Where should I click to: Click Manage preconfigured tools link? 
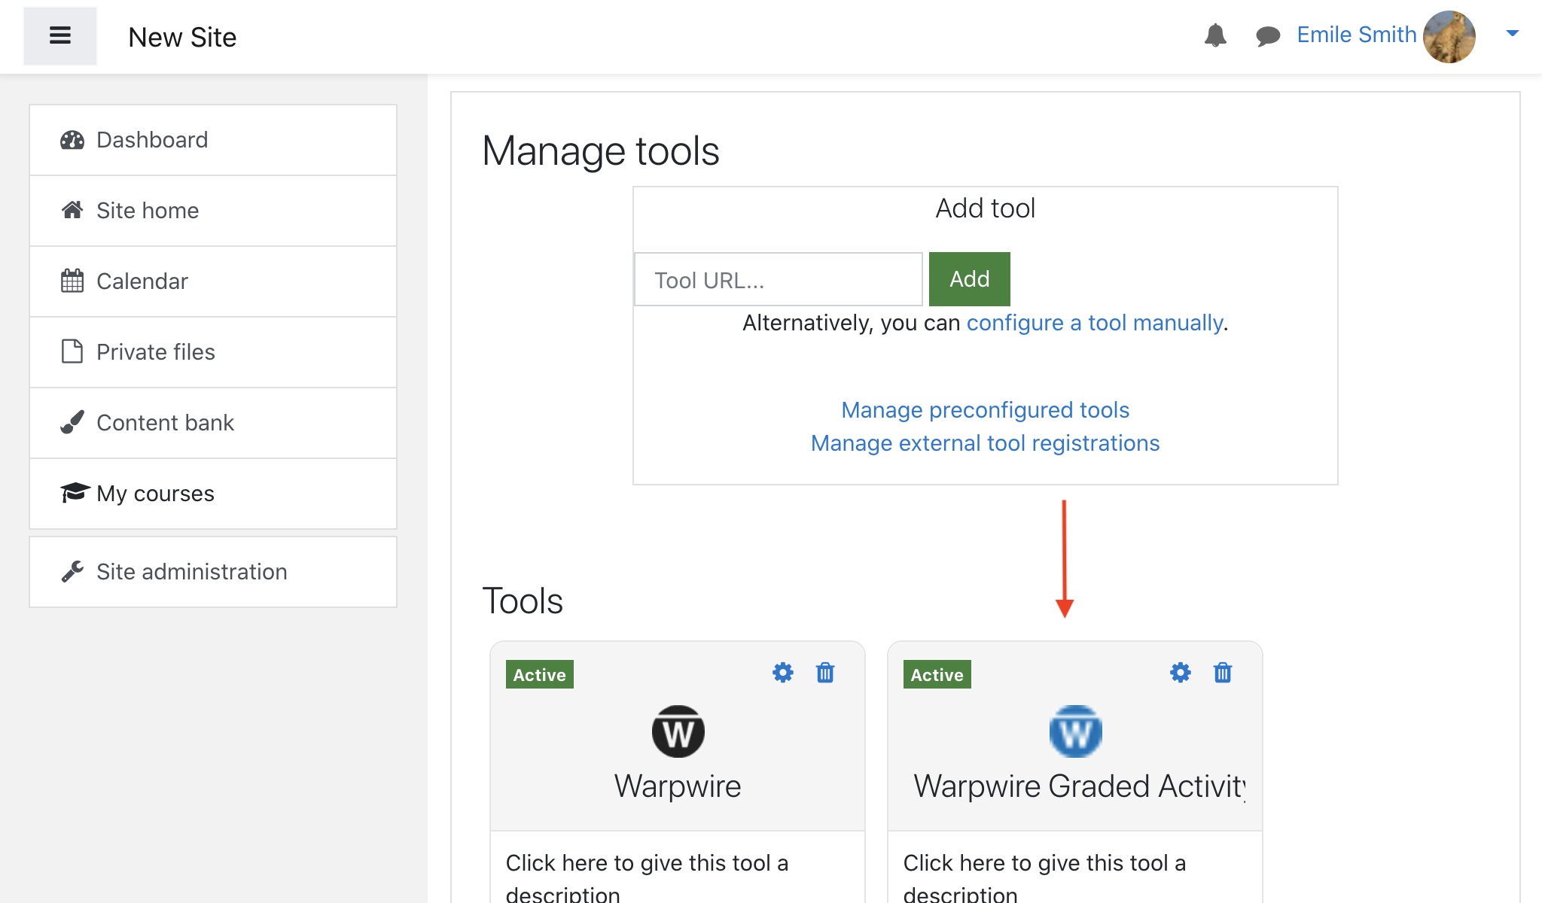(x=986, y=409)
